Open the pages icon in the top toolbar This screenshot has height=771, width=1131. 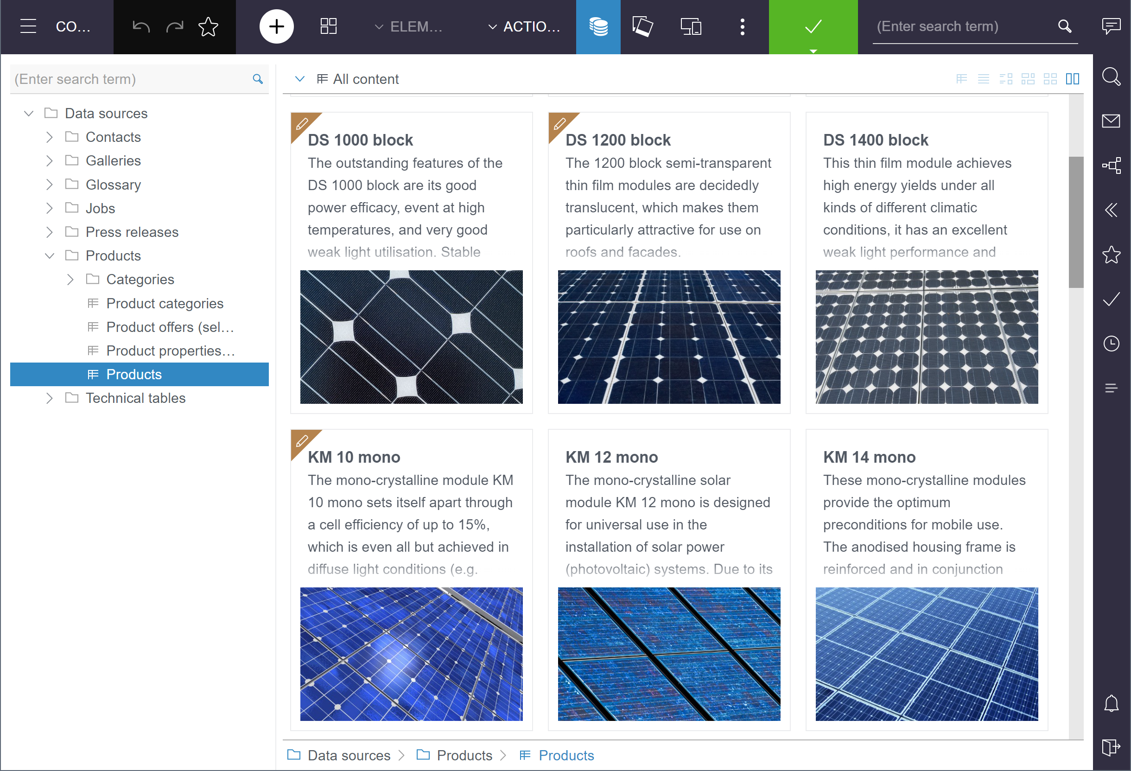coord(642,26)
